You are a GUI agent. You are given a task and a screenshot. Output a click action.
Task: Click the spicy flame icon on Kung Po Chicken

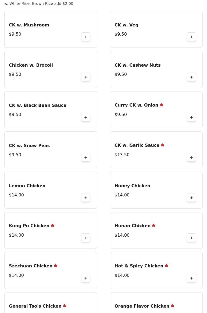[53, 225]
